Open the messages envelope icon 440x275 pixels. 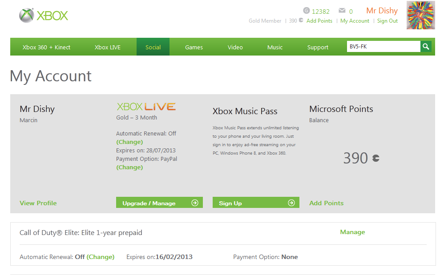(342, 11)
